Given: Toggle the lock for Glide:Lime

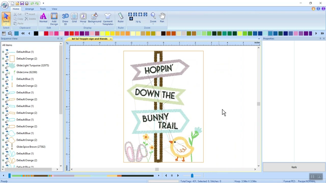Looking at the screenshot, I should (x=7, y=74).
